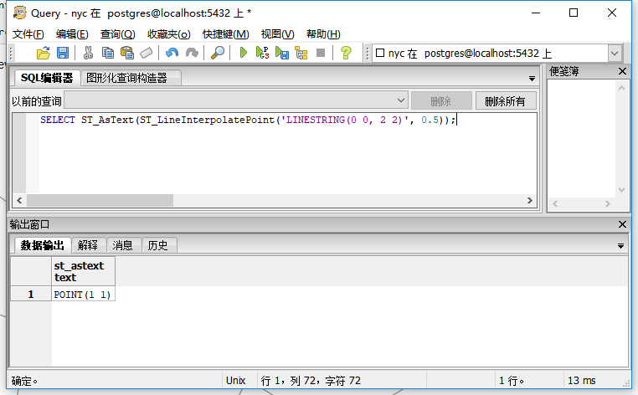Viewport: 638px width, 395px height.
Task: Open the 视图(V) menu
Action: tap(277, 34)
